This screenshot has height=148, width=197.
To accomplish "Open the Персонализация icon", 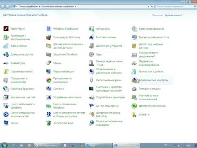I will [48, 72].
